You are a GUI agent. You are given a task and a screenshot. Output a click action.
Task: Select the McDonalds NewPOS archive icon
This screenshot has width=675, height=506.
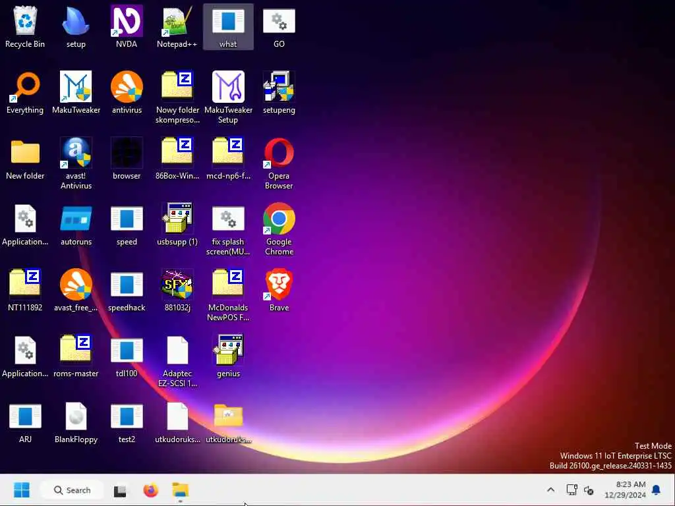pyautogui.click(x=228, y=295)
